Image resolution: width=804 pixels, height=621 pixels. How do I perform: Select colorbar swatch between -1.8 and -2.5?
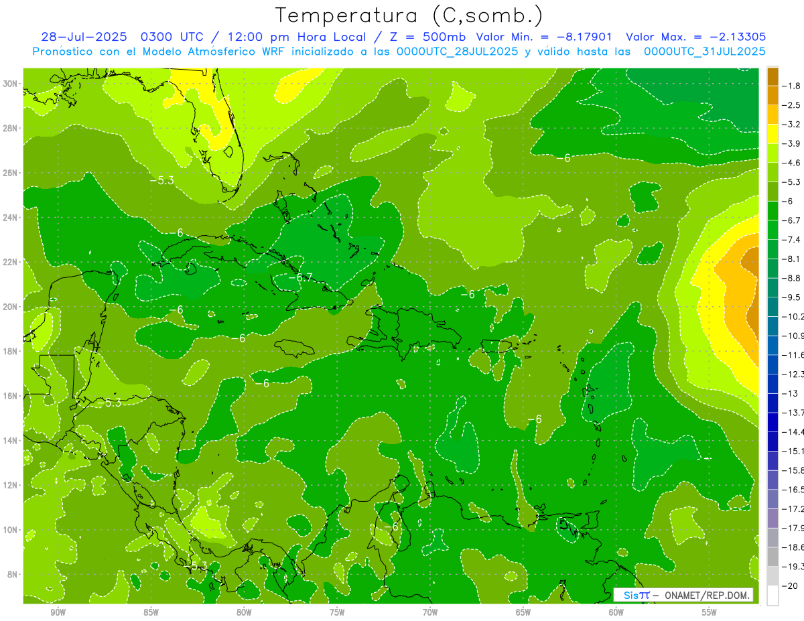click(773, 95)
